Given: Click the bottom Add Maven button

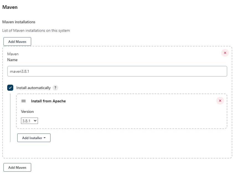Looking at the screenshot, I should click(x=17, y=167).
